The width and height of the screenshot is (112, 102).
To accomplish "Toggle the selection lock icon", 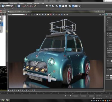I will pos(68,96).
